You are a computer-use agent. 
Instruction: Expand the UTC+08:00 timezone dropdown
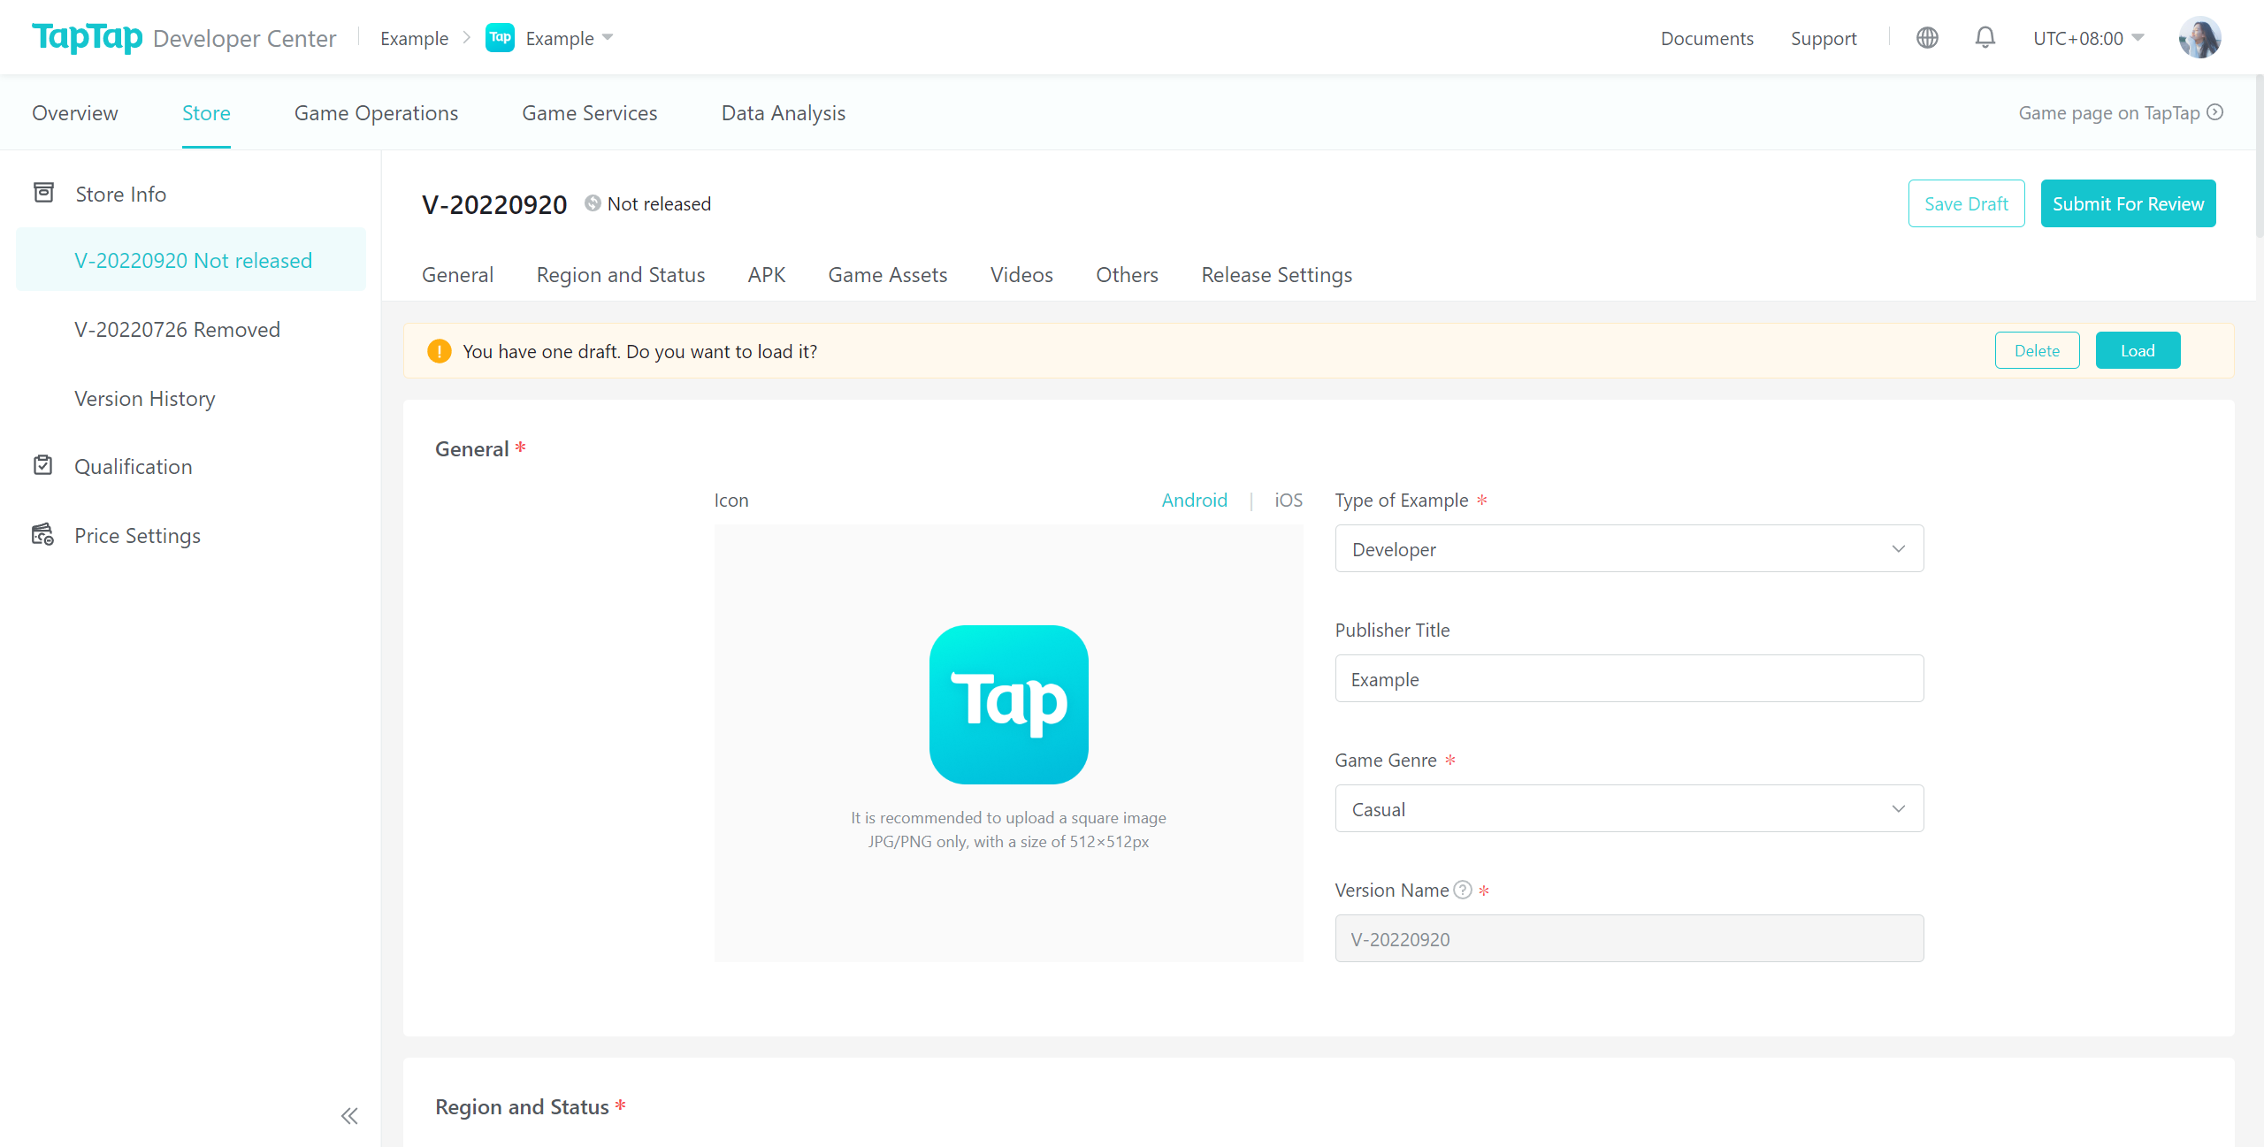click(2088, 38)
